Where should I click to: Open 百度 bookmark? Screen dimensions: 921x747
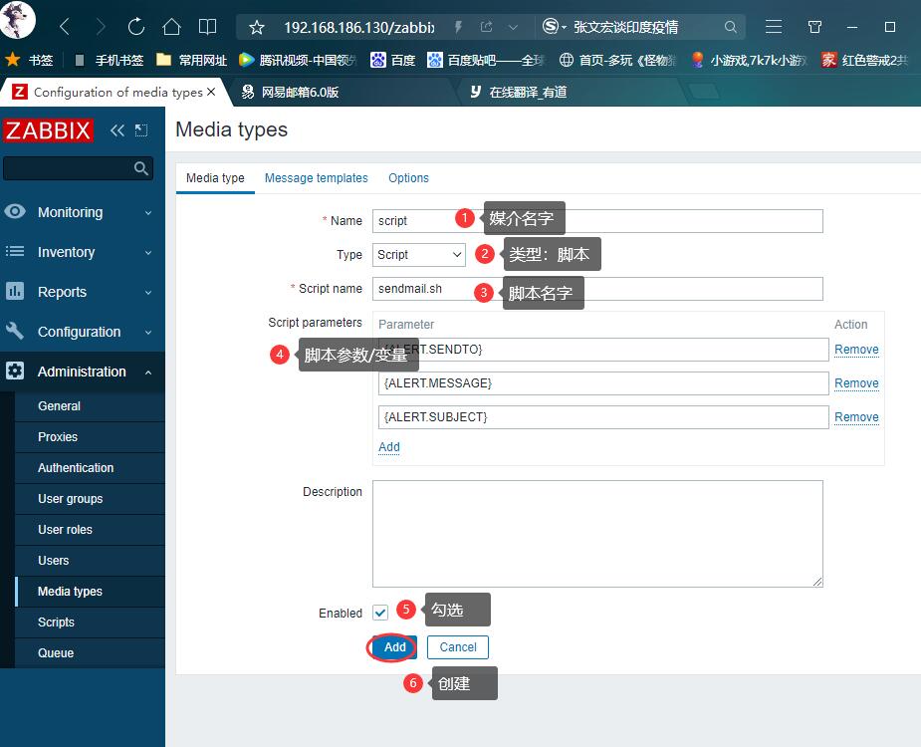point(393,60)
